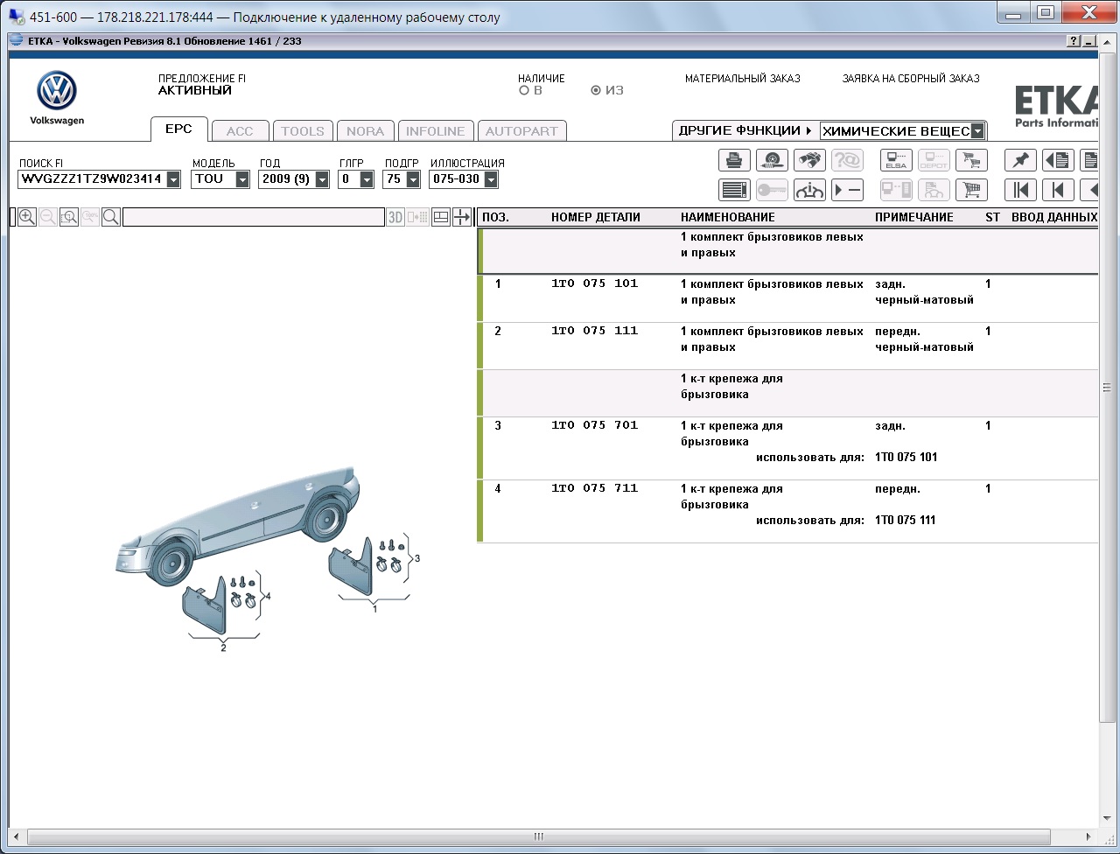Expand the ПОДГР dropdown showing 75
This screenshot has height=854, width=1120.
tap(413, 179)
